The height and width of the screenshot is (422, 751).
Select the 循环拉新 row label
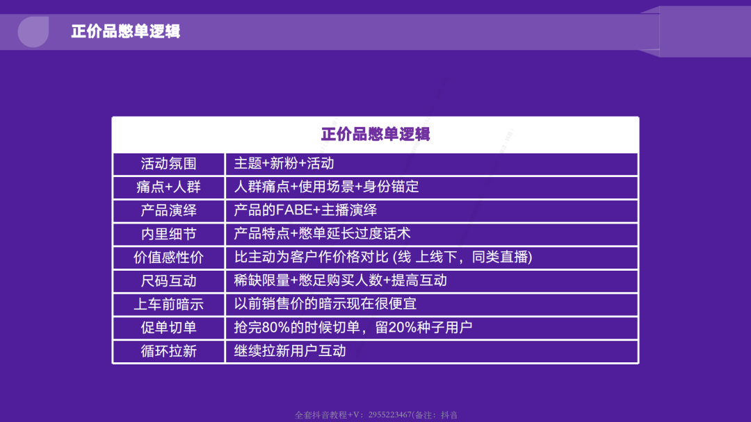click(x=168, y=351)
